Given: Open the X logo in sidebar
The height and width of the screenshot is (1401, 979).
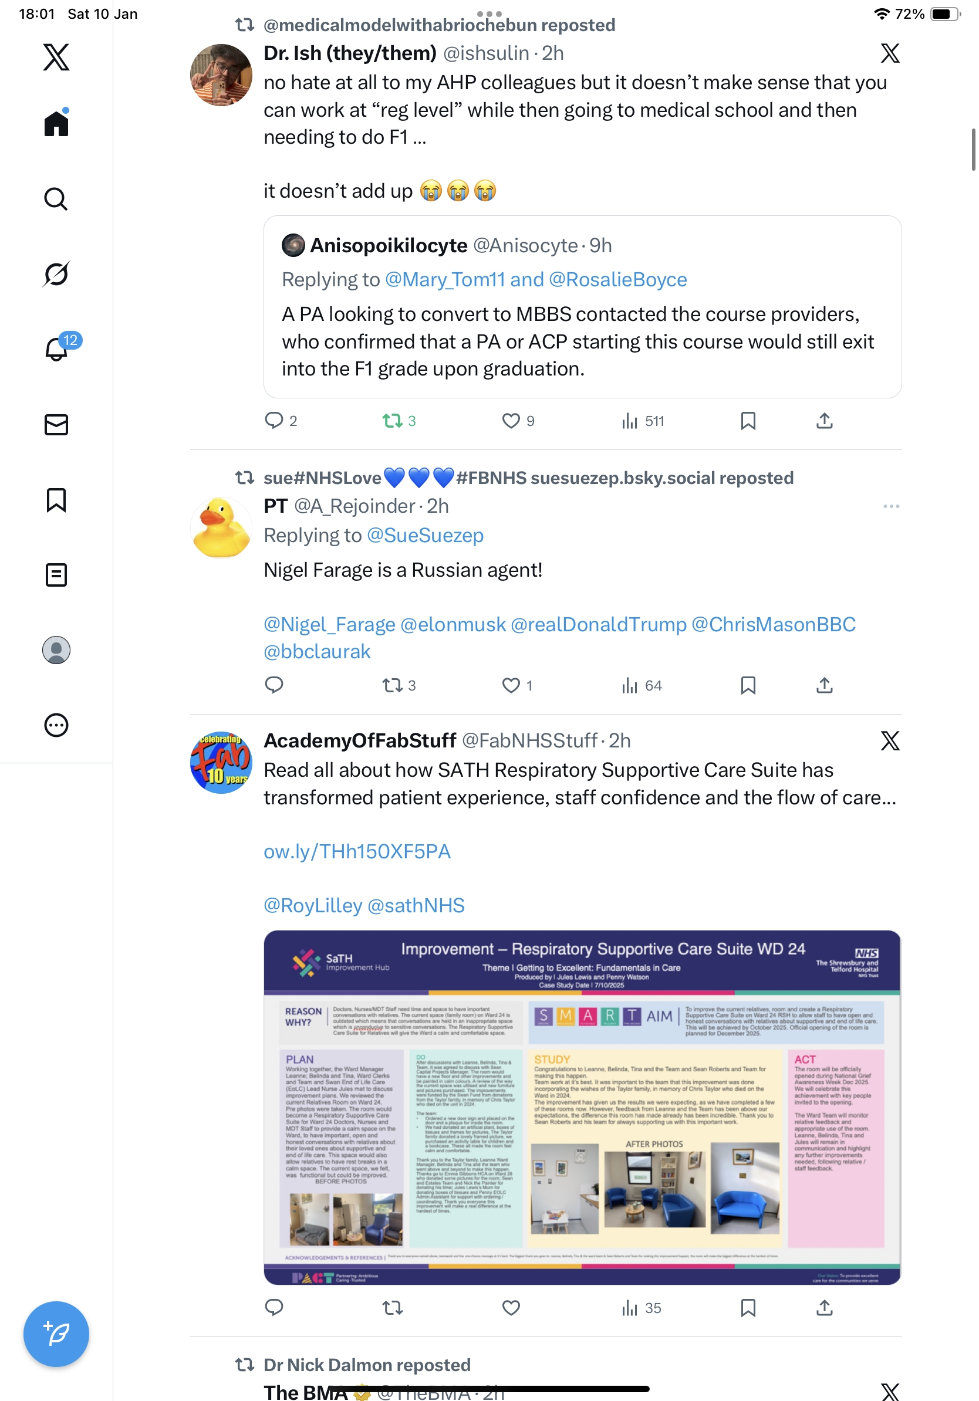Looking at the screenshot, I should (56, 57).
